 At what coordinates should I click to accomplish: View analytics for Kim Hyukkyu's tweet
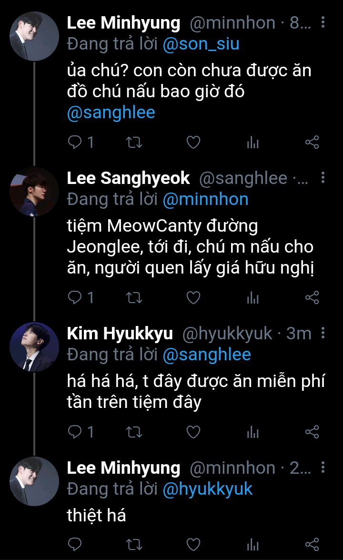pyautogui.click(x=252, y=432)
